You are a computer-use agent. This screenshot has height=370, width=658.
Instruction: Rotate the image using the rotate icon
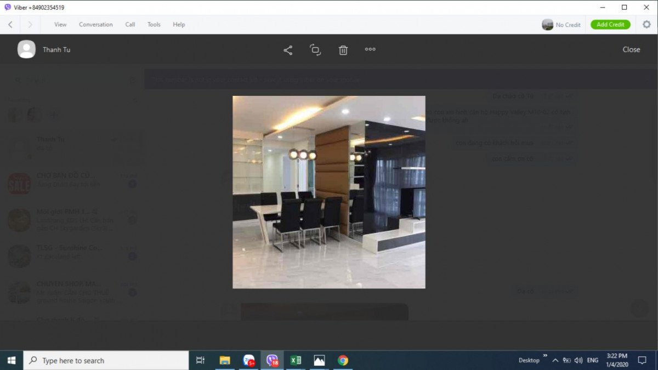pyautogui.click(x=315, y=50)
